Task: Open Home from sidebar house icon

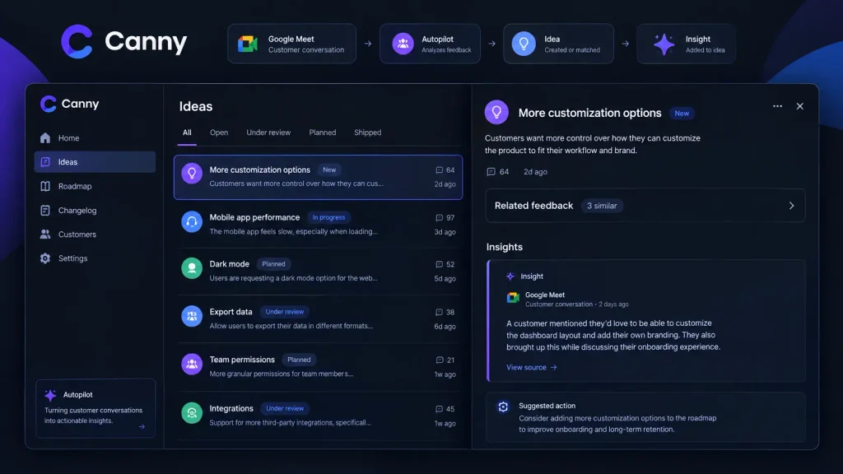Action: pos(45,138)
